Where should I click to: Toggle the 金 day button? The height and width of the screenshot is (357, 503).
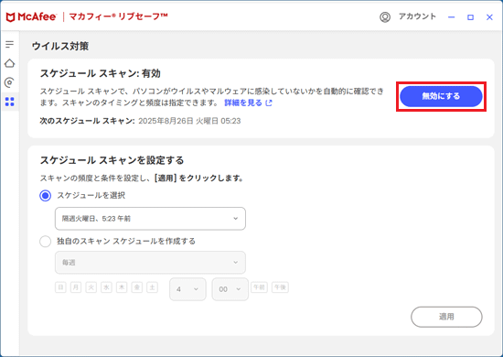pyautogui.click(x=136, y=287)
